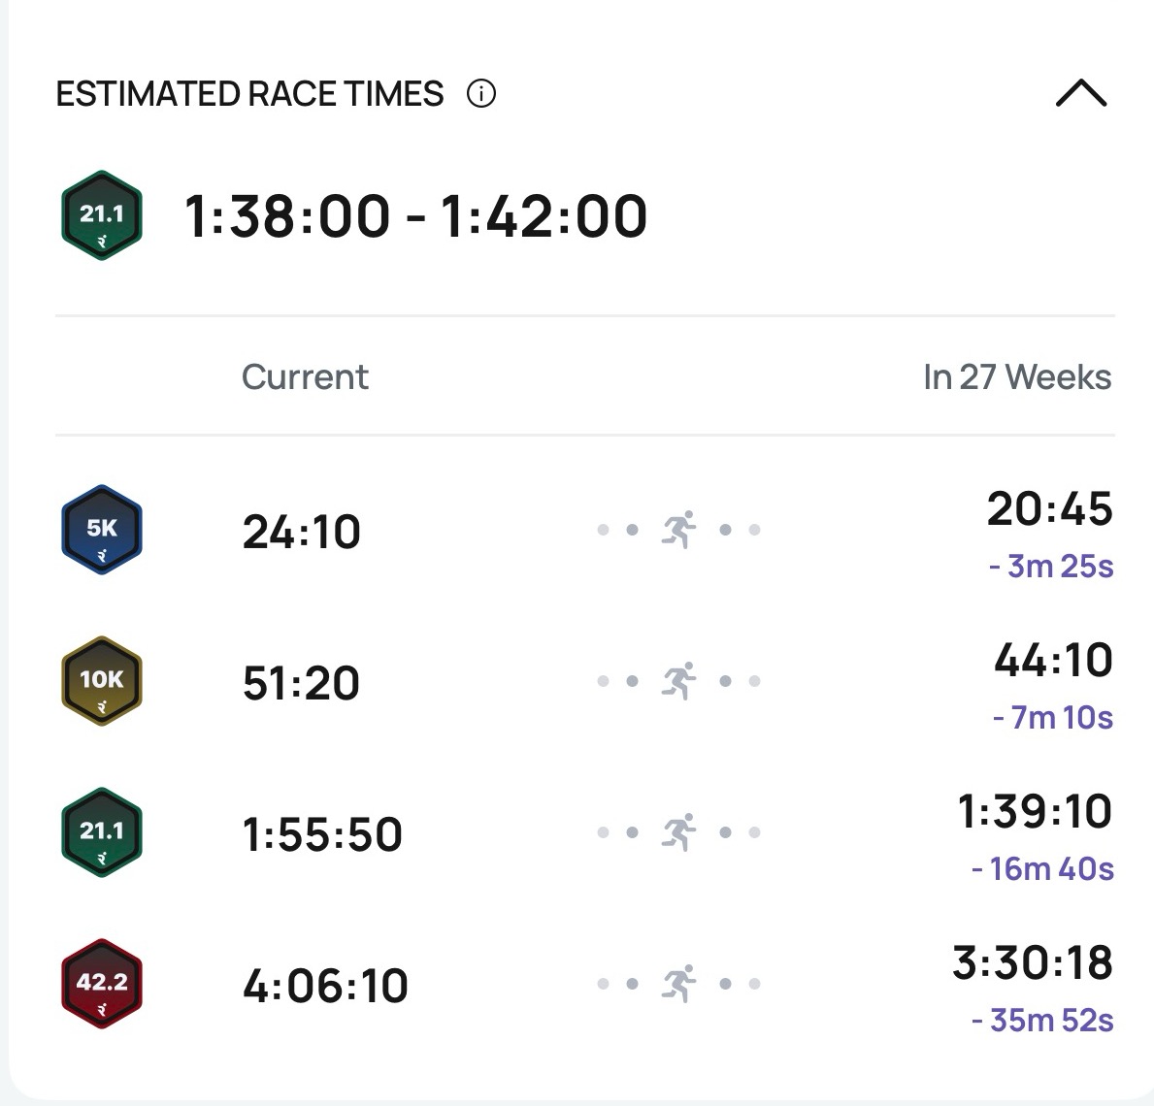This screenshot has height=1106, width=1154.
Task: Click the Current column header
Action: coord(305,376)
